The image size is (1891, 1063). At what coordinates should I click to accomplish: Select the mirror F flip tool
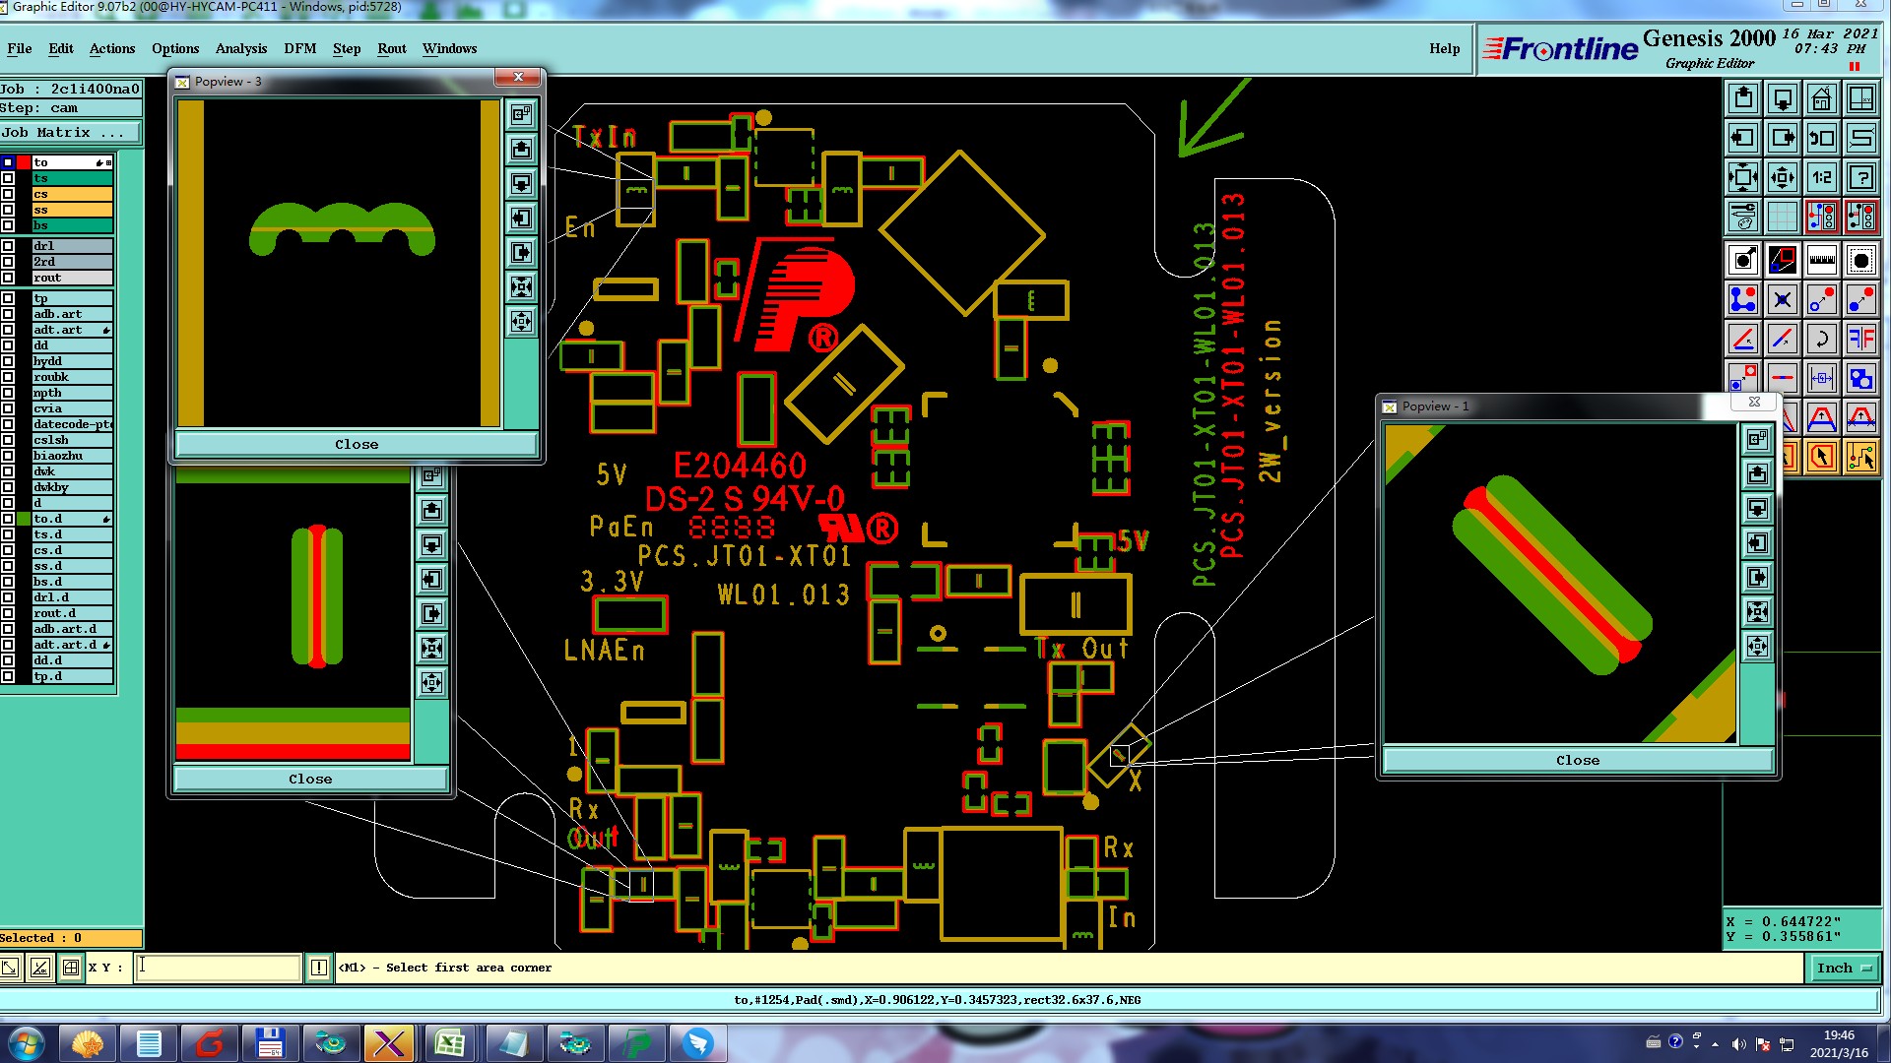[x=1860, y=340]
